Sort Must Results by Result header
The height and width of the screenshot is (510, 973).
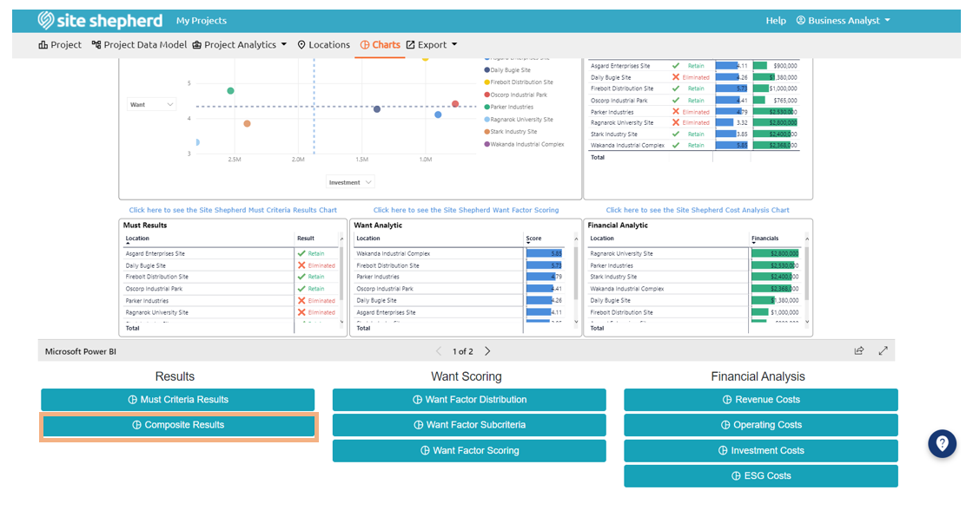click(x=305, y=239)
